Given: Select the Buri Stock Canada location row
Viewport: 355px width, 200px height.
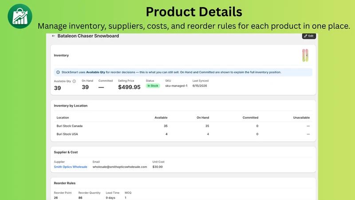Looking at the screenshot, I should point(183,126).
